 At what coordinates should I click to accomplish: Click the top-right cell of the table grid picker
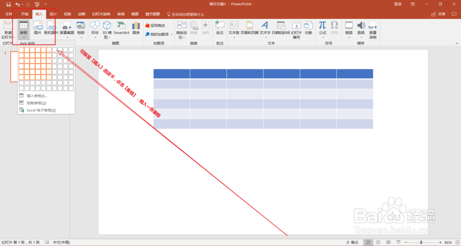71,50
